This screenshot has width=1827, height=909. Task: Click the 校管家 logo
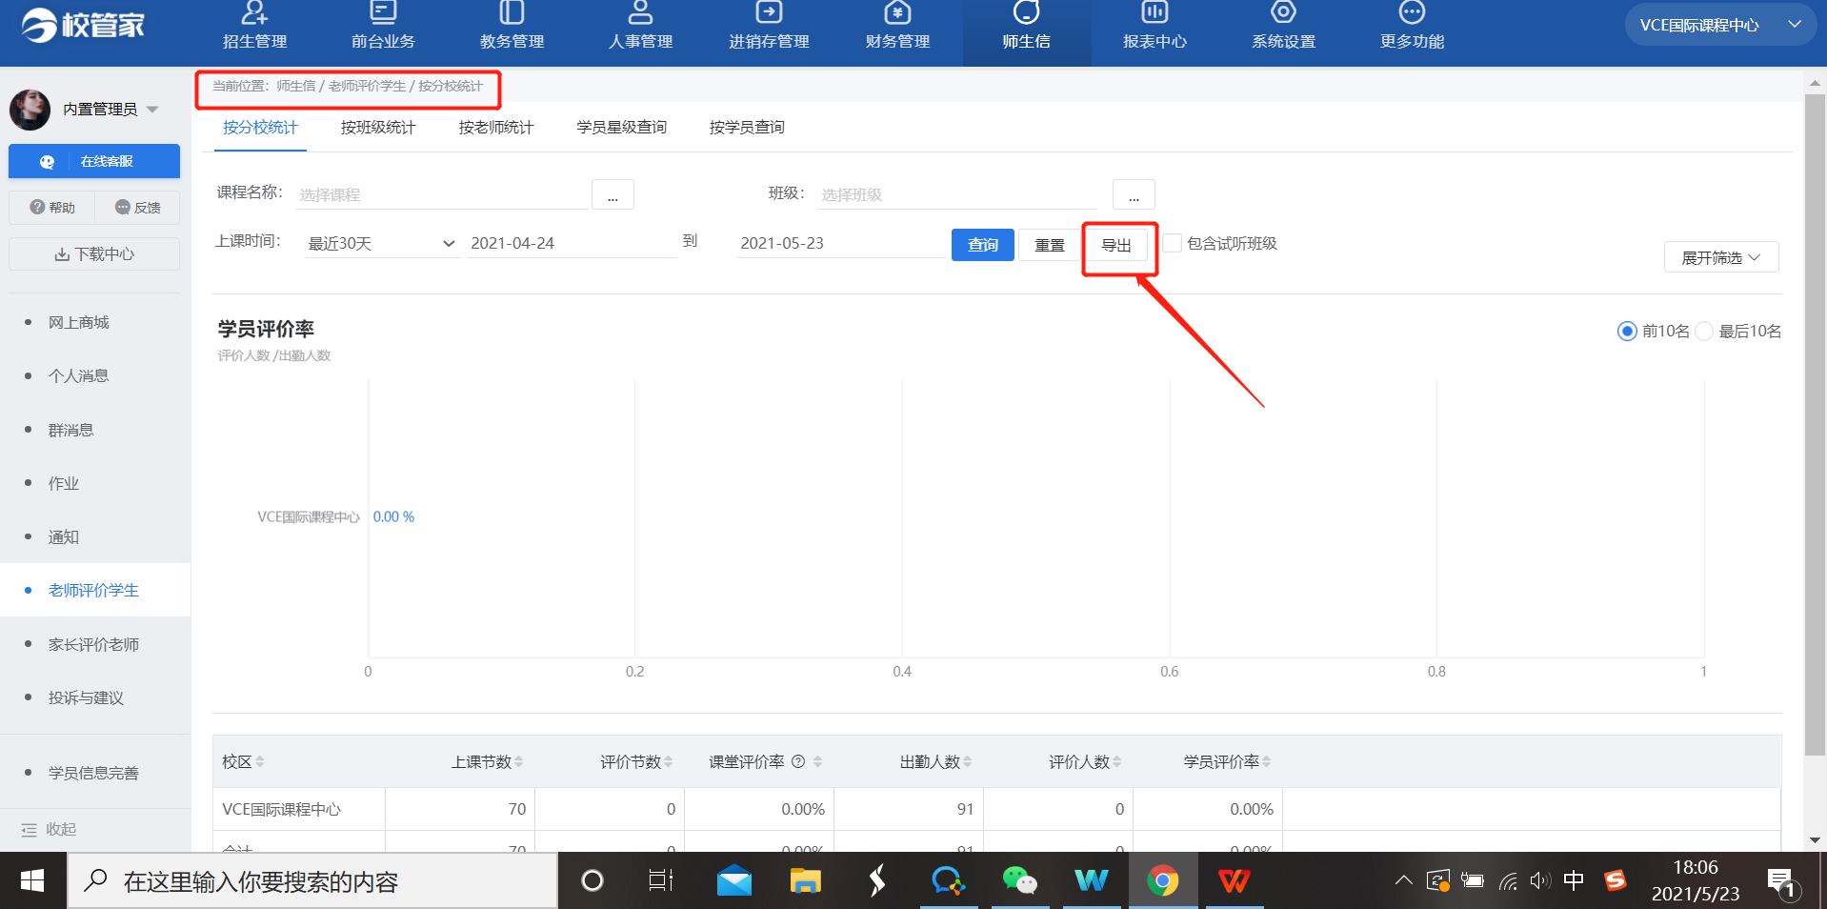84,25
